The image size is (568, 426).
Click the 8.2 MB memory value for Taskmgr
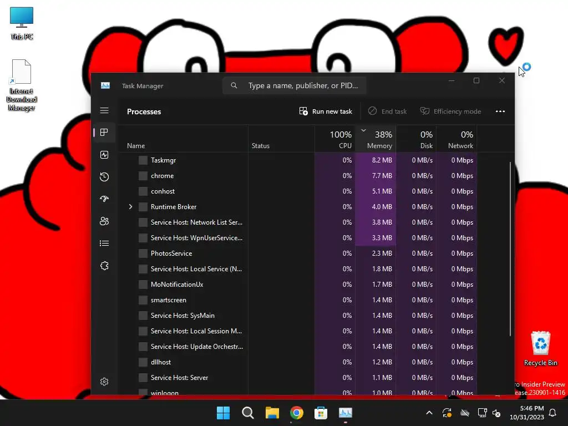point(382,160)
